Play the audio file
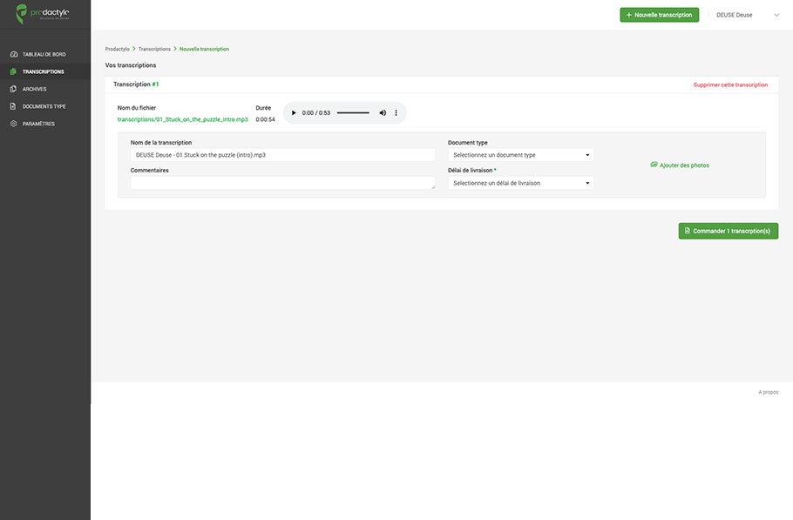 [294, 113]
